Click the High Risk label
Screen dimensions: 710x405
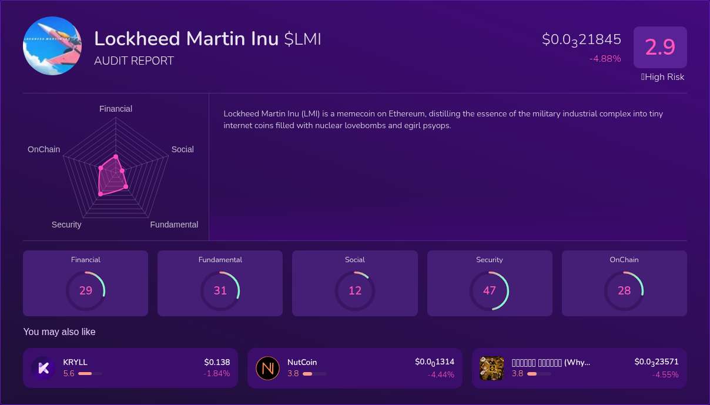click(662, 77)
